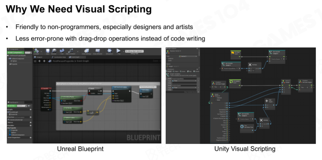
Task: Click the Find binoculars icon in Unreal toolbar
Action: 62,51
